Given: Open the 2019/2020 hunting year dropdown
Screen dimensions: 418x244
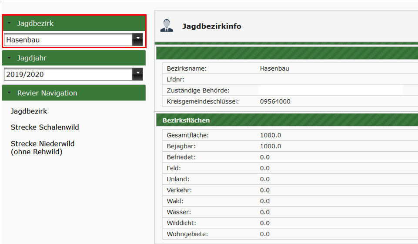Looking at the screenshot, I should tap(137, 75).
